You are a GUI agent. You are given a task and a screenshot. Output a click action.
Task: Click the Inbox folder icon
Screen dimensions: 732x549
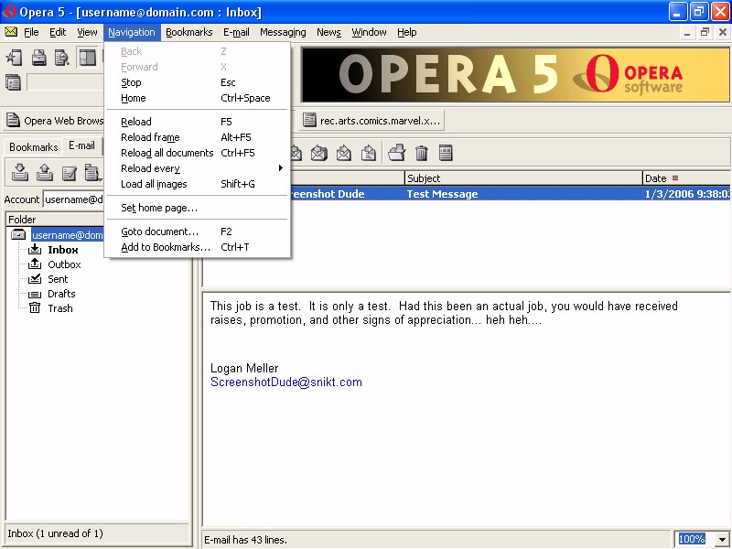pyautogui.click(x=35, y=250)
